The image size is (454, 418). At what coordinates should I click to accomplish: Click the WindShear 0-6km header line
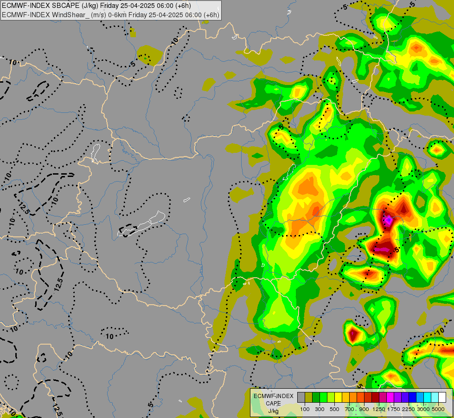(111, 15)
